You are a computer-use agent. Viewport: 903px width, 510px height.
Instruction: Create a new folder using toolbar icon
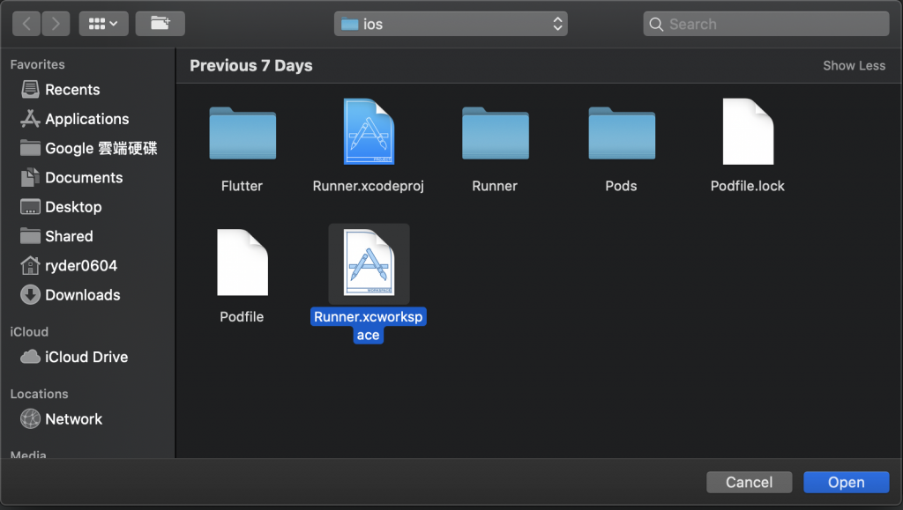(160, 24)
